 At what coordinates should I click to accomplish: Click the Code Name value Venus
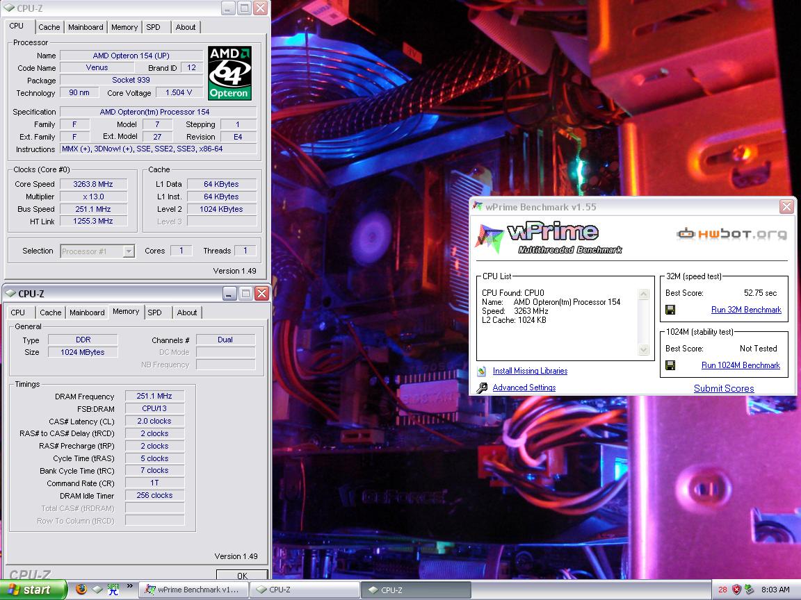click(x=97, y=67)
